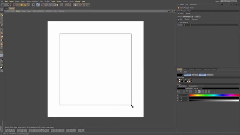Click the foreground/background color swatch in left sidebar
This screenshot has height=135, width=240.
(1, 67)
